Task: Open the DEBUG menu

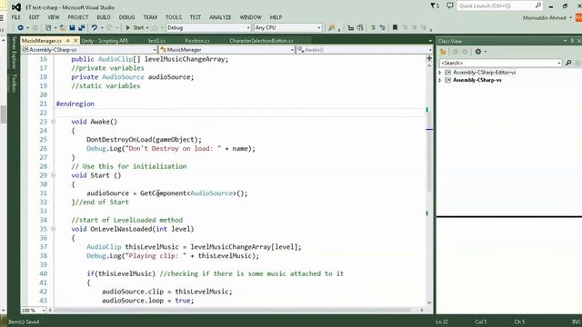Action: pyautogui.click(x=126, y=17)
